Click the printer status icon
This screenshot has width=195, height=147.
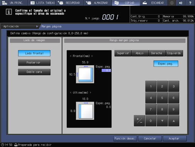click(16, 145)
